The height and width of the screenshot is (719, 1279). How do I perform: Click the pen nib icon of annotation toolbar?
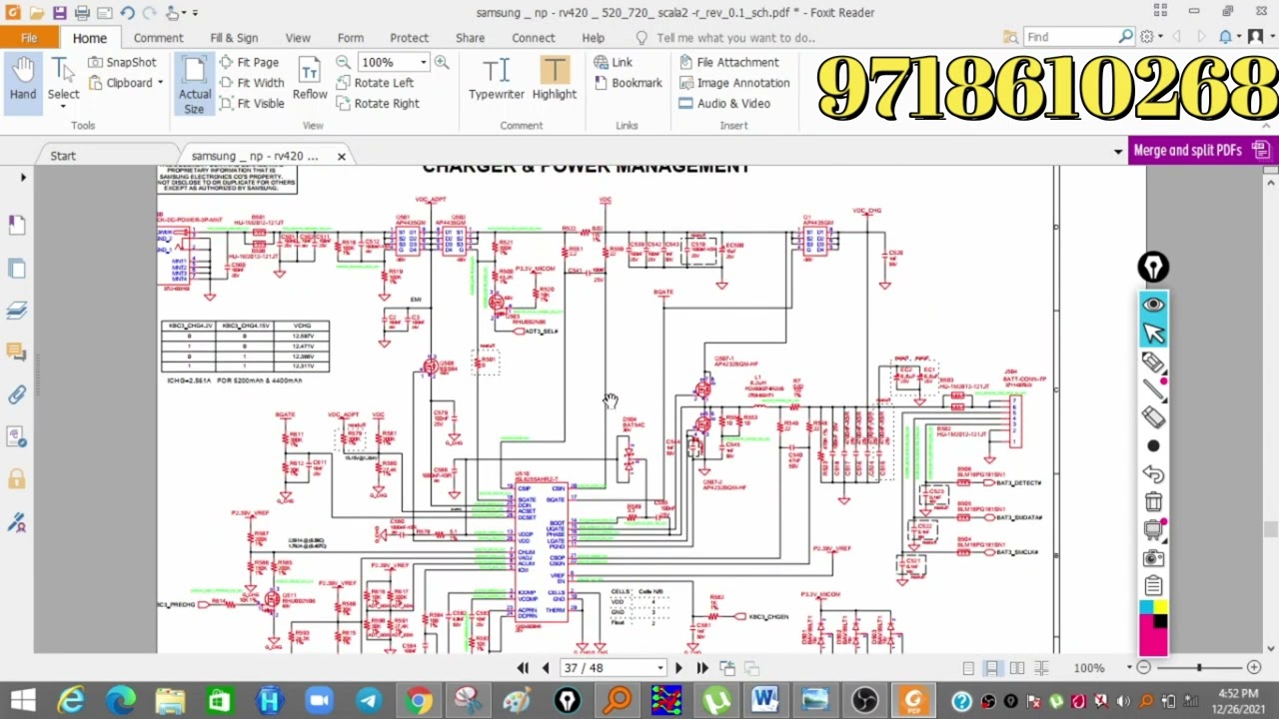pyautogui.click(x=1153, y=268)
